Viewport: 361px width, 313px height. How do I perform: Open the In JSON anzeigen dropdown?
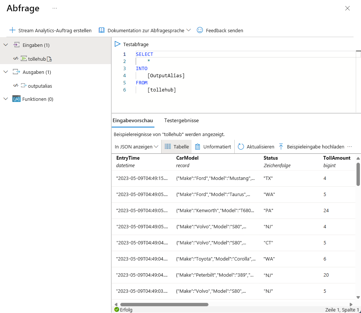(x=136, y=147)
